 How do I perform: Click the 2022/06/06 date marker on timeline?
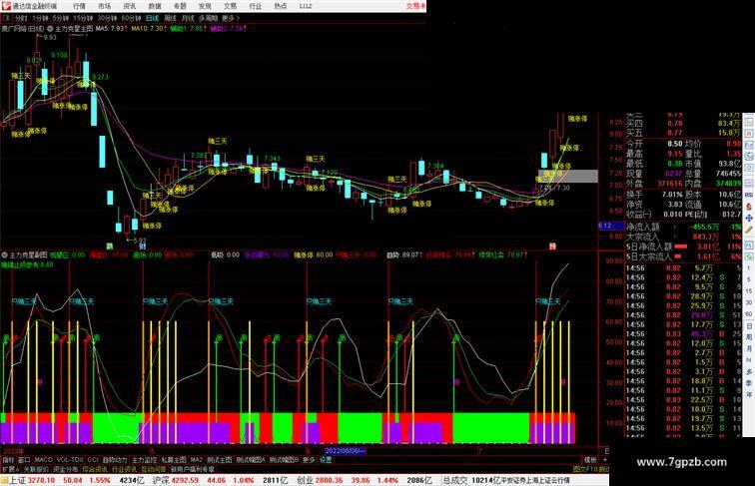click(x=345, y=451)
